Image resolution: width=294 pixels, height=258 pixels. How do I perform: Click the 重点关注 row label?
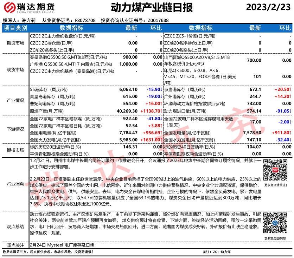(15, 245)
